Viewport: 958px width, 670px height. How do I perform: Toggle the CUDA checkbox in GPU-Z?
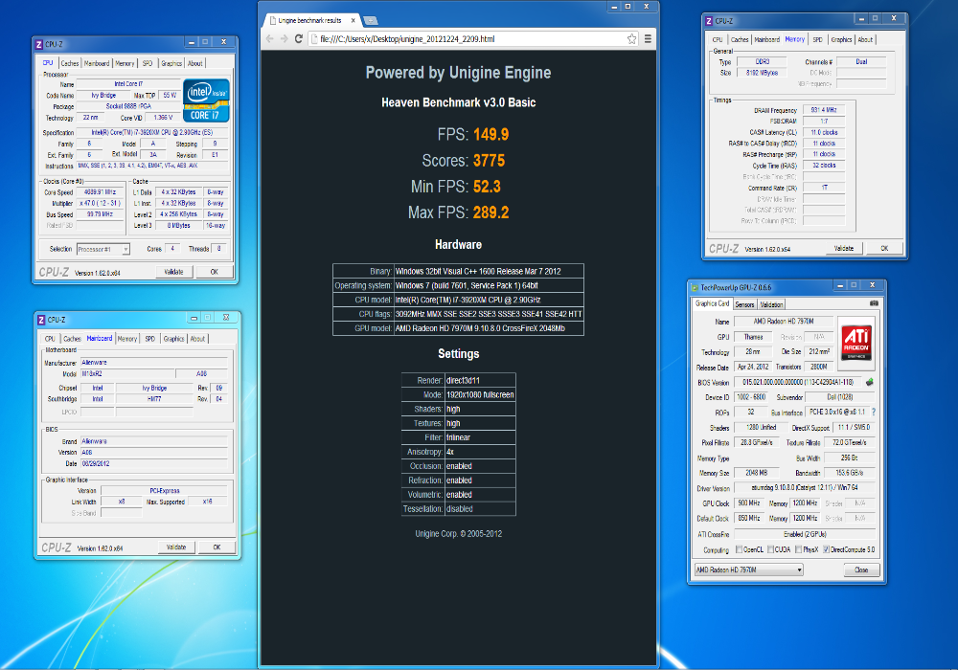pos(771,549)
